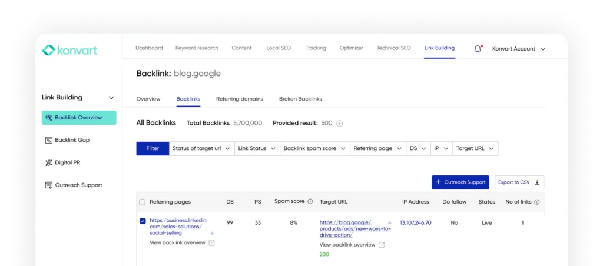Click the Outreach Support sidebar icon
Image resolution: width=603 pixels, height=266 pixels.
tap(48, 185)
